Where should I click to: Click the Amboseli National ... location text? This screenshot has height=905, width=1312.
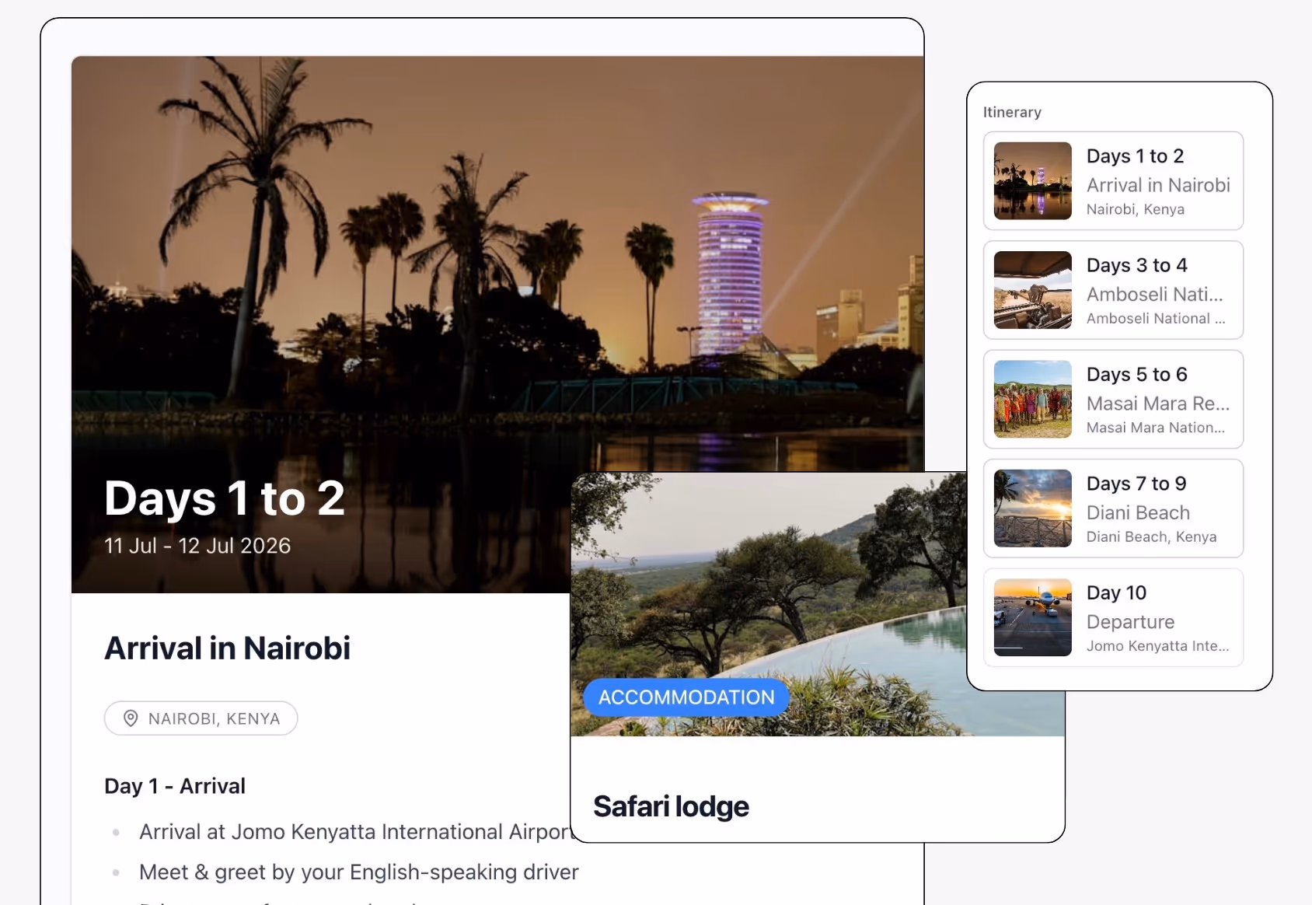(1156, 319)
